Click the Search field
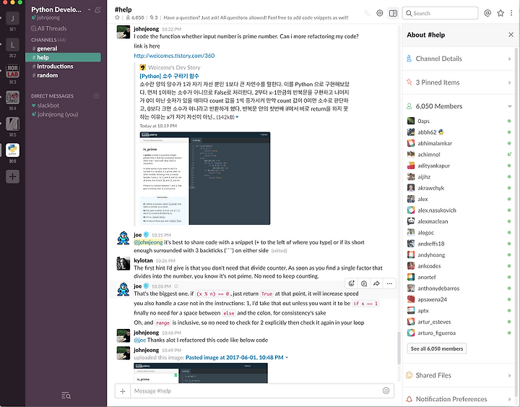The image size is (520, 407). 441,13
